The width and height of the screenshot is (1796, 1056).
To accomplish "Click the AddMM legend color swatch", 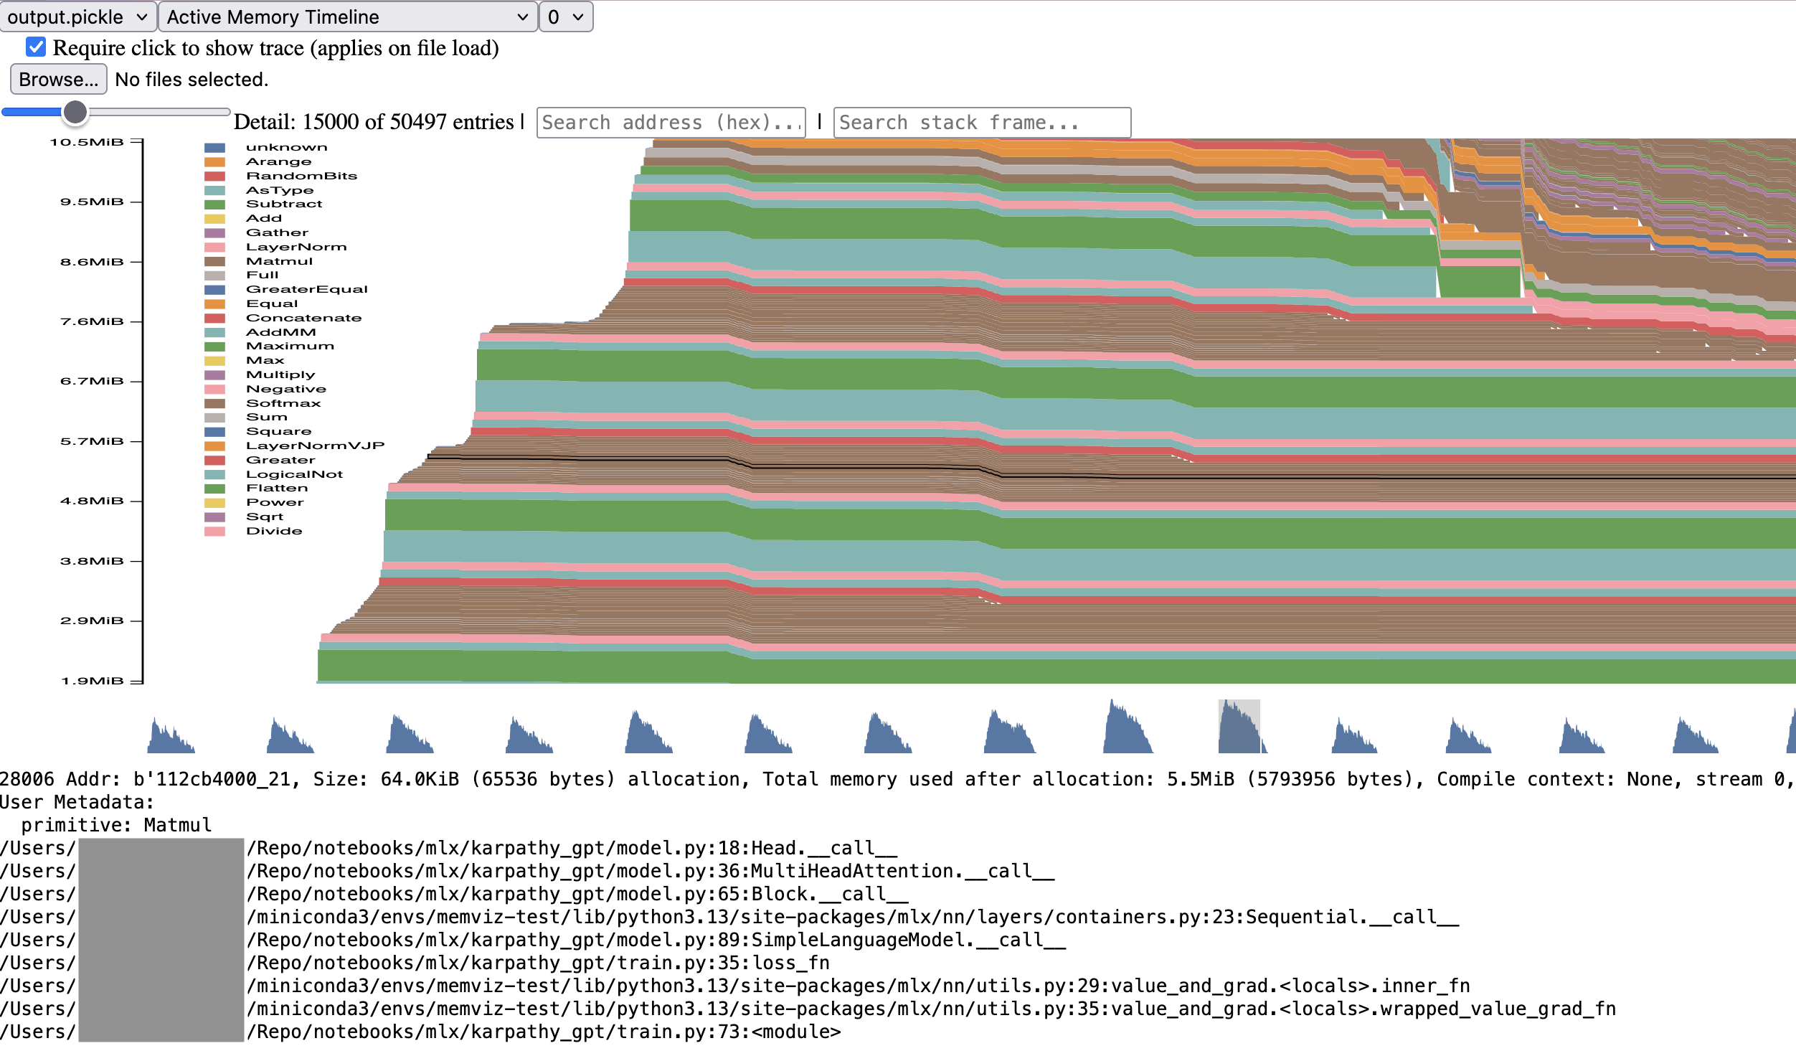I will 215,333.
